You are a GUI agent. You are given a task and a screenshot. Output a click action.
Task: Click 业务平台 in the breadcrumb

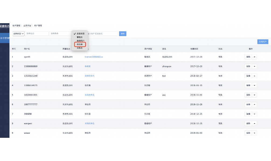pos(27,26)
